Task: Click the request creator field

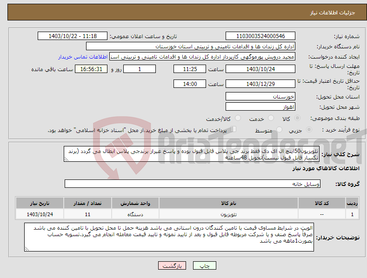Action: pos(202,57)
